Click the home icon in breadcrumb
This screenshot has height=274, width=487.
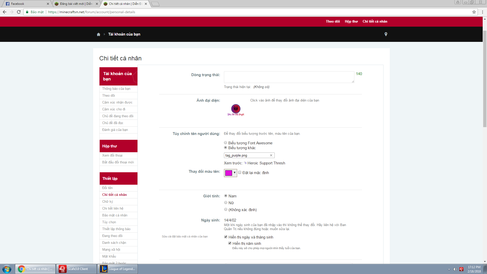click(98, 35)
